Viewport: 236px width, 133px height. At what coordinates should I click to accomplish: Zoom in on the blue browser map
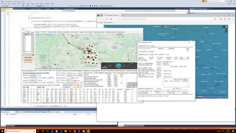[x=226, y=30]
